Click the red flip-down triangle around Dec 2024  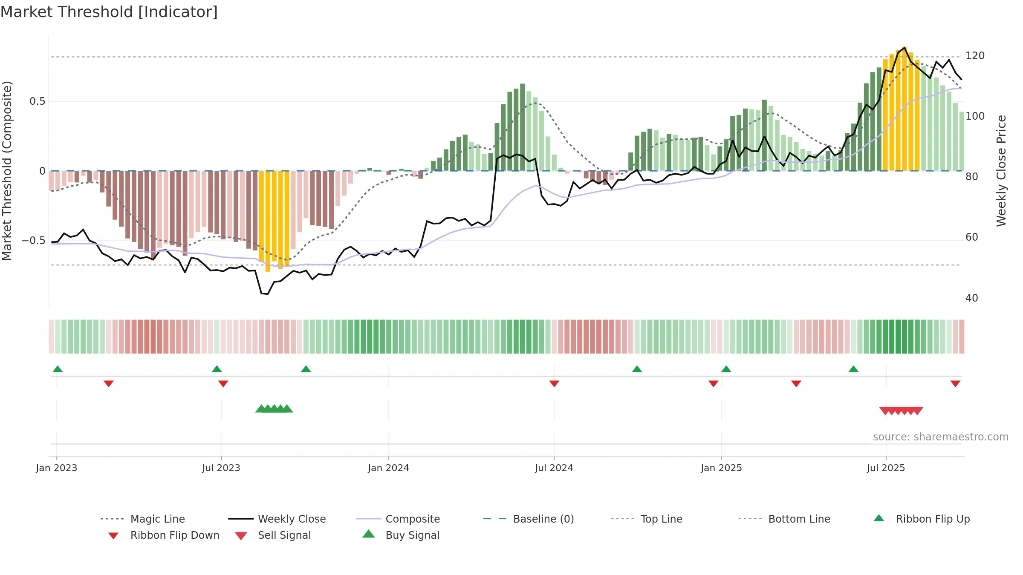[x=714, y=384]
